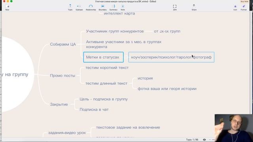Select 'тестим длинный текст' topic
Screen dimensions: 253x142
(x=106, y=83)
